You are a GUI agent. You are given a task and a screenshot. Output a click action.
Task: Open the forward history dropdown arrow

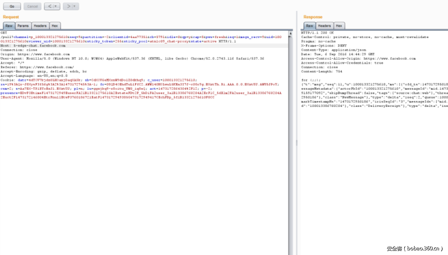tap(75, 6)
